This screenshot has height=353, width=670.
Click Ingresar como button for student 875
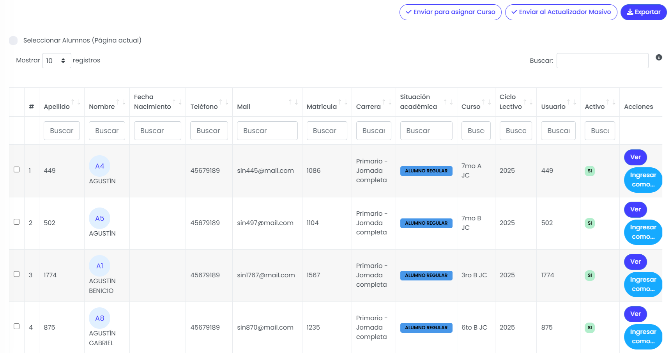pos(643,337)
